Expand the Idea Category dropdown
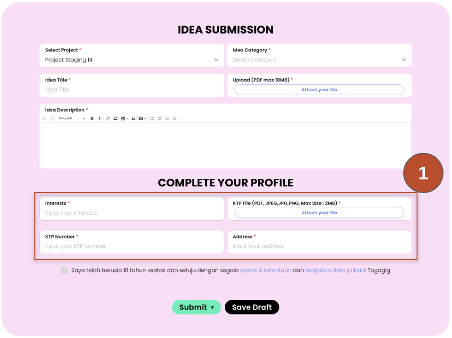The height and width of the screenshot is (338, 452). 319,60
